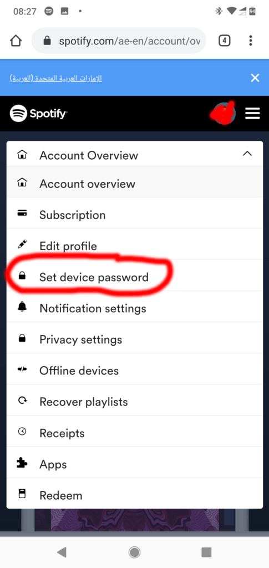
Task: Tap the bell icon for Notification settings
Action: pyautogui.click(x=22, y=308)
